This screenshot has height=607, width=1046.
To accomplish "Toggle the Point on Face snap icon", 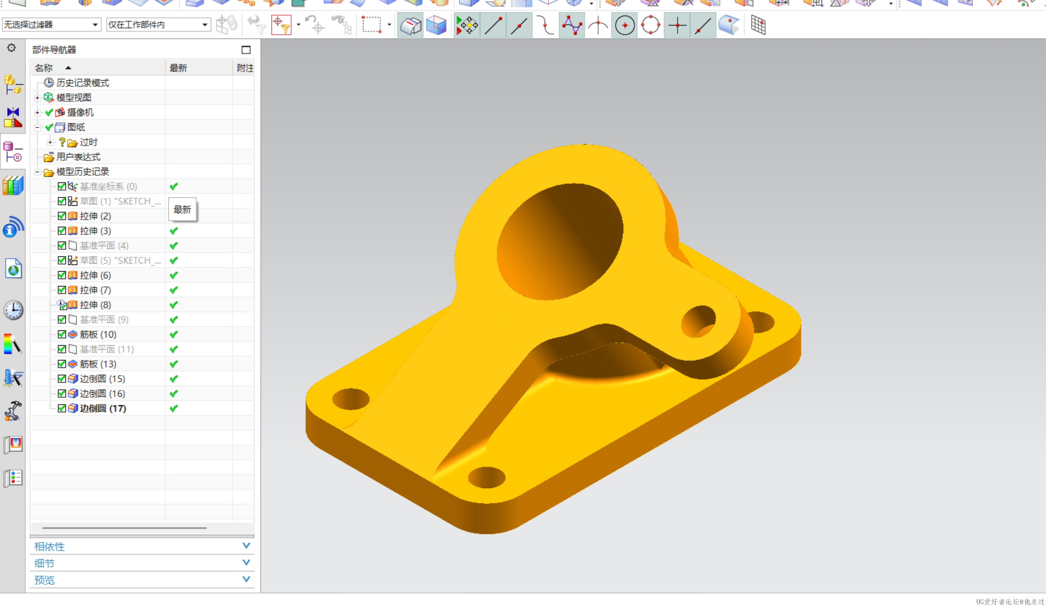I will (729, 25).
